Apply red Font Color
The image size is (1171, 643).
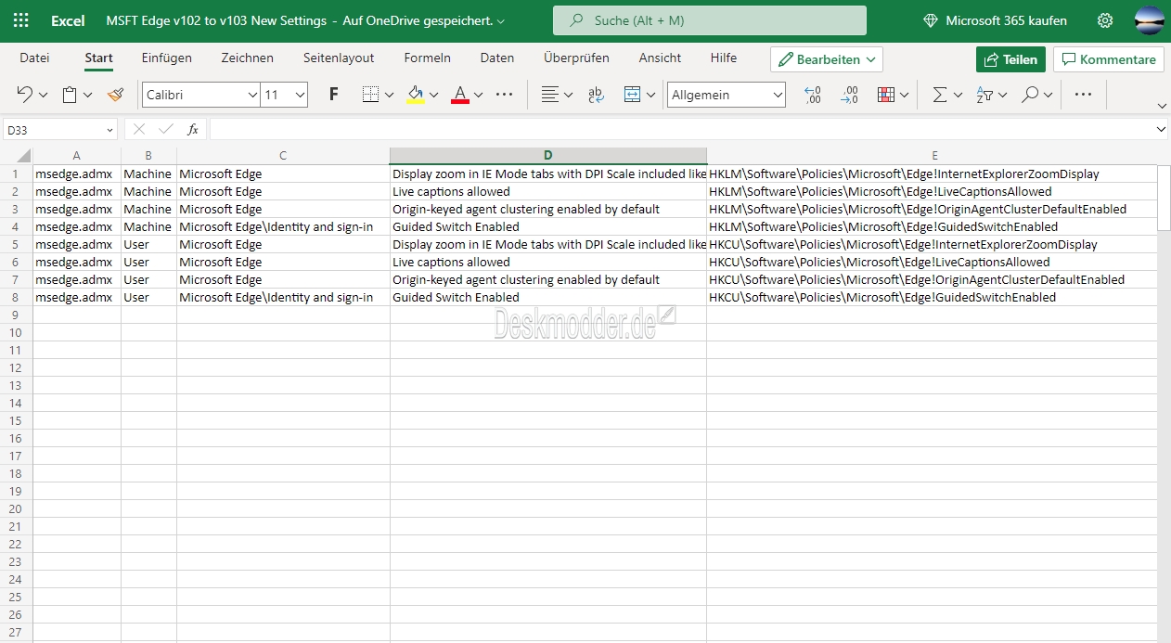pos(460,95)
